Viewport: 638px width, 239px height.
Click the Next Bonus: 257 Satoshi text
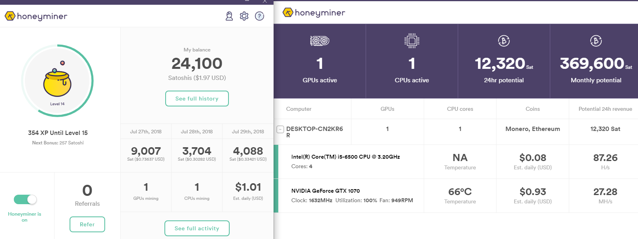coord(58,143)
